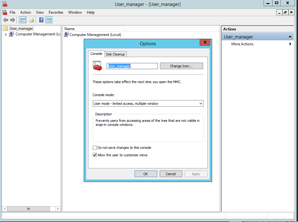This screenshot has height=222, width=298.
Task: Select the Console tab
Action: 96,54
